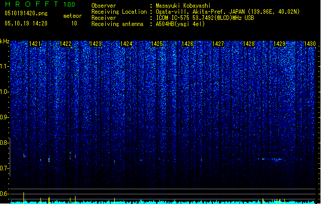The image size is (321, 204).
Task: Click the 0.9 kHz axis label
Action: (x=5, y=117)
